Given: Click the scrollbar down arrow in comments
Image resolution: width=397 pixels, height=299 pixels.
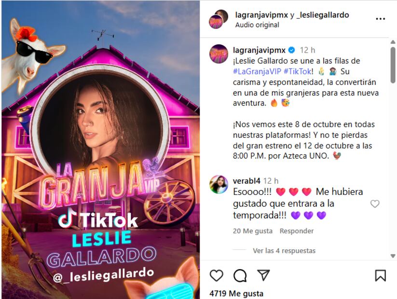Looking at the screenshot, I should click(393, 256).
